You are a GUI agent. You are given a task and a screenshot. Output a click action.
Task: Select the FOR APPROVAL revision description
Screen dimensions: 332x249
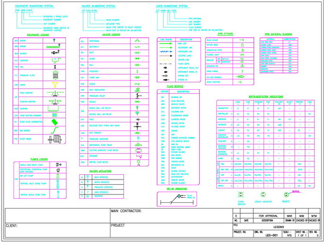[x=268, y=215]
